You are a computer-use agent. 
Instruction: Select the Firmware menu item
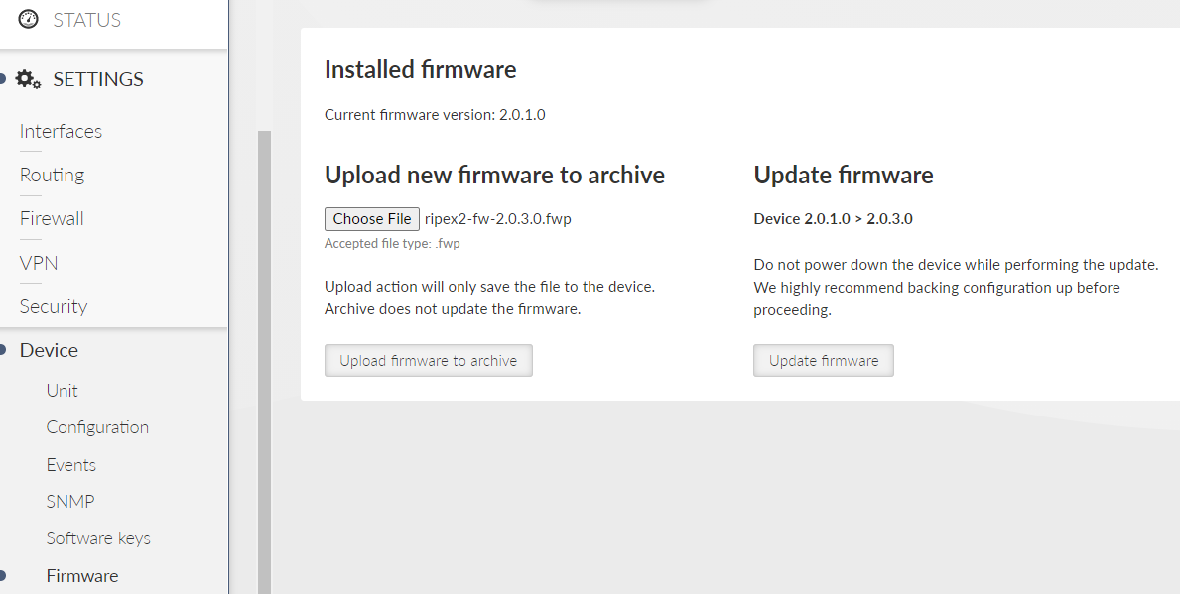82,576
